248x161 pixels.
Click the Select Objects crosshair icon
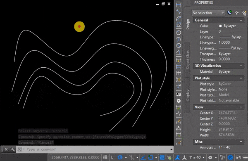(x=236, y=13)
